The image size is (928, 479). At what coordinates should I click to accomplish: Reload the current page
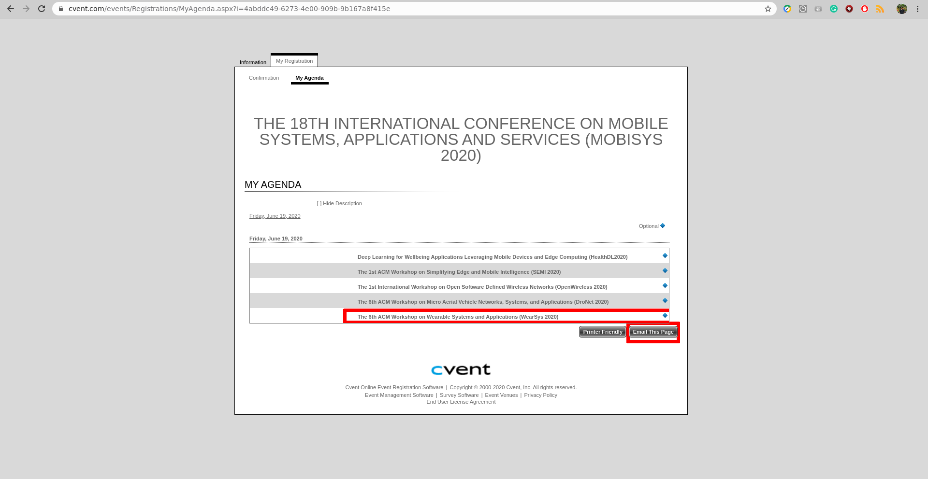coord(42,9)
